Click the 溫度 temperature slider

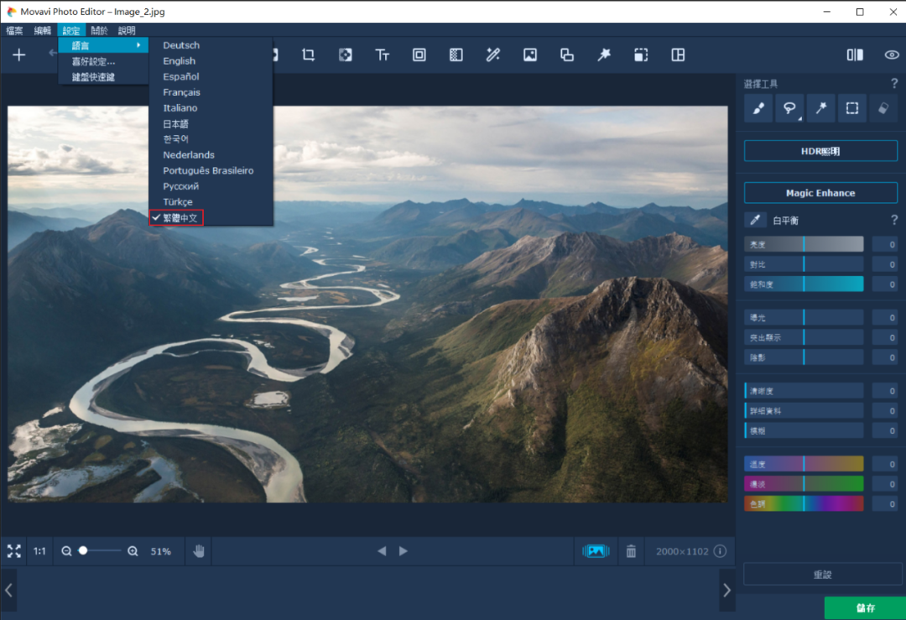(x=804, y=464)
